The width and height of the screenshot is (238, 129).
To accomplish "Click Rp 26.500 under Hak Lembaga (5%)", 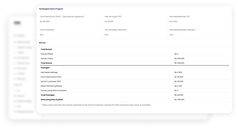I will coord(109,22).
